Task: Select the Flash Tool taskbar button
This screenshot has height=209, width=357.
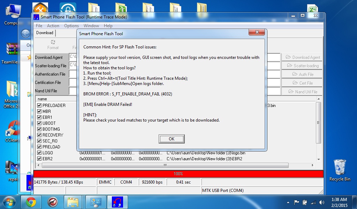Action: point(117,202)
